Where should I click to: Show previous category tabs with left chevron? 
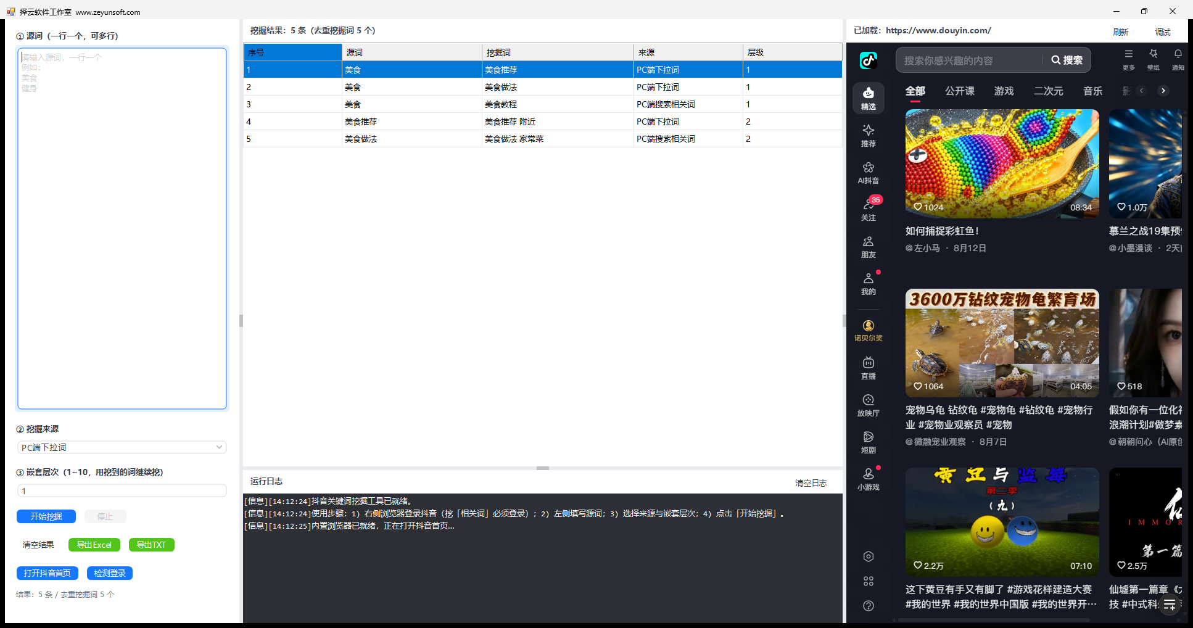click(x=1142, y=91)
